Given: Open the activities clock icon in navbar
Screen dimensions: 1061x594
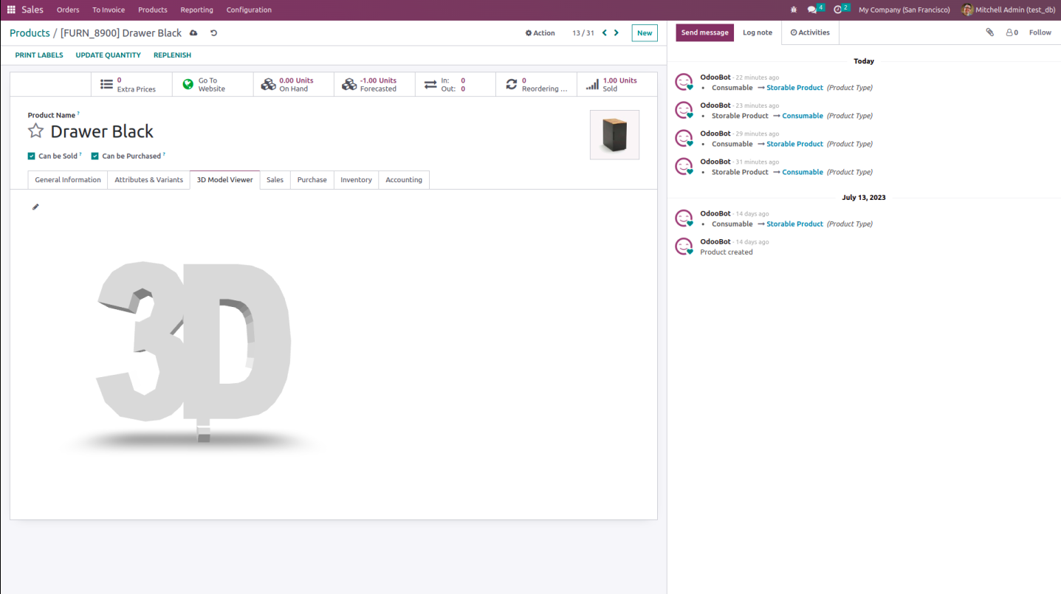Looking at the screenshot, I should (x=838, y=10).
